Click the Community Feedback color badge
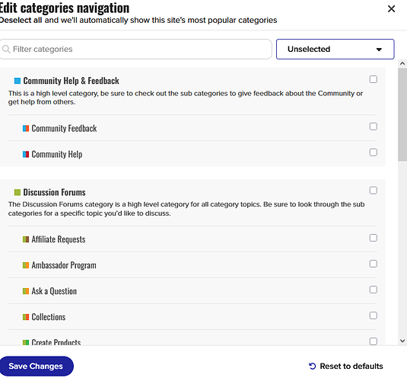Image resolution: width=407 pixels, height=381 pixels. point(26,129)
